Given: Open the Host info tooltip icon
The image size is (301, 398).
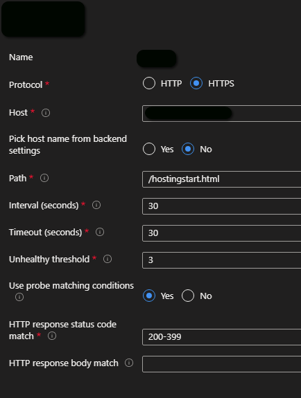Looking at the screenshot, I should (46, 113).
